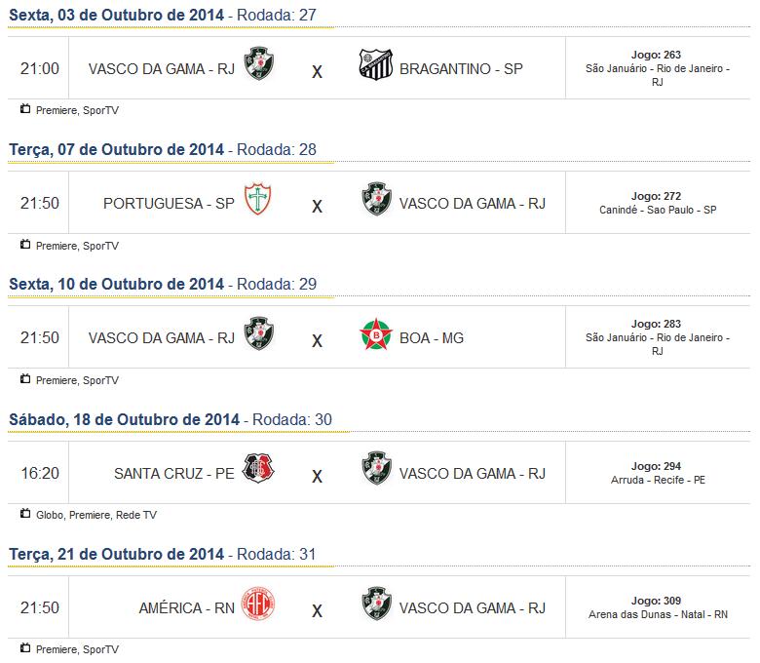The height and width of the screenshot is (663, 760).
Task: Click the Sexta, 03 de Outubro date header
Action: click(x=117, y=16)
